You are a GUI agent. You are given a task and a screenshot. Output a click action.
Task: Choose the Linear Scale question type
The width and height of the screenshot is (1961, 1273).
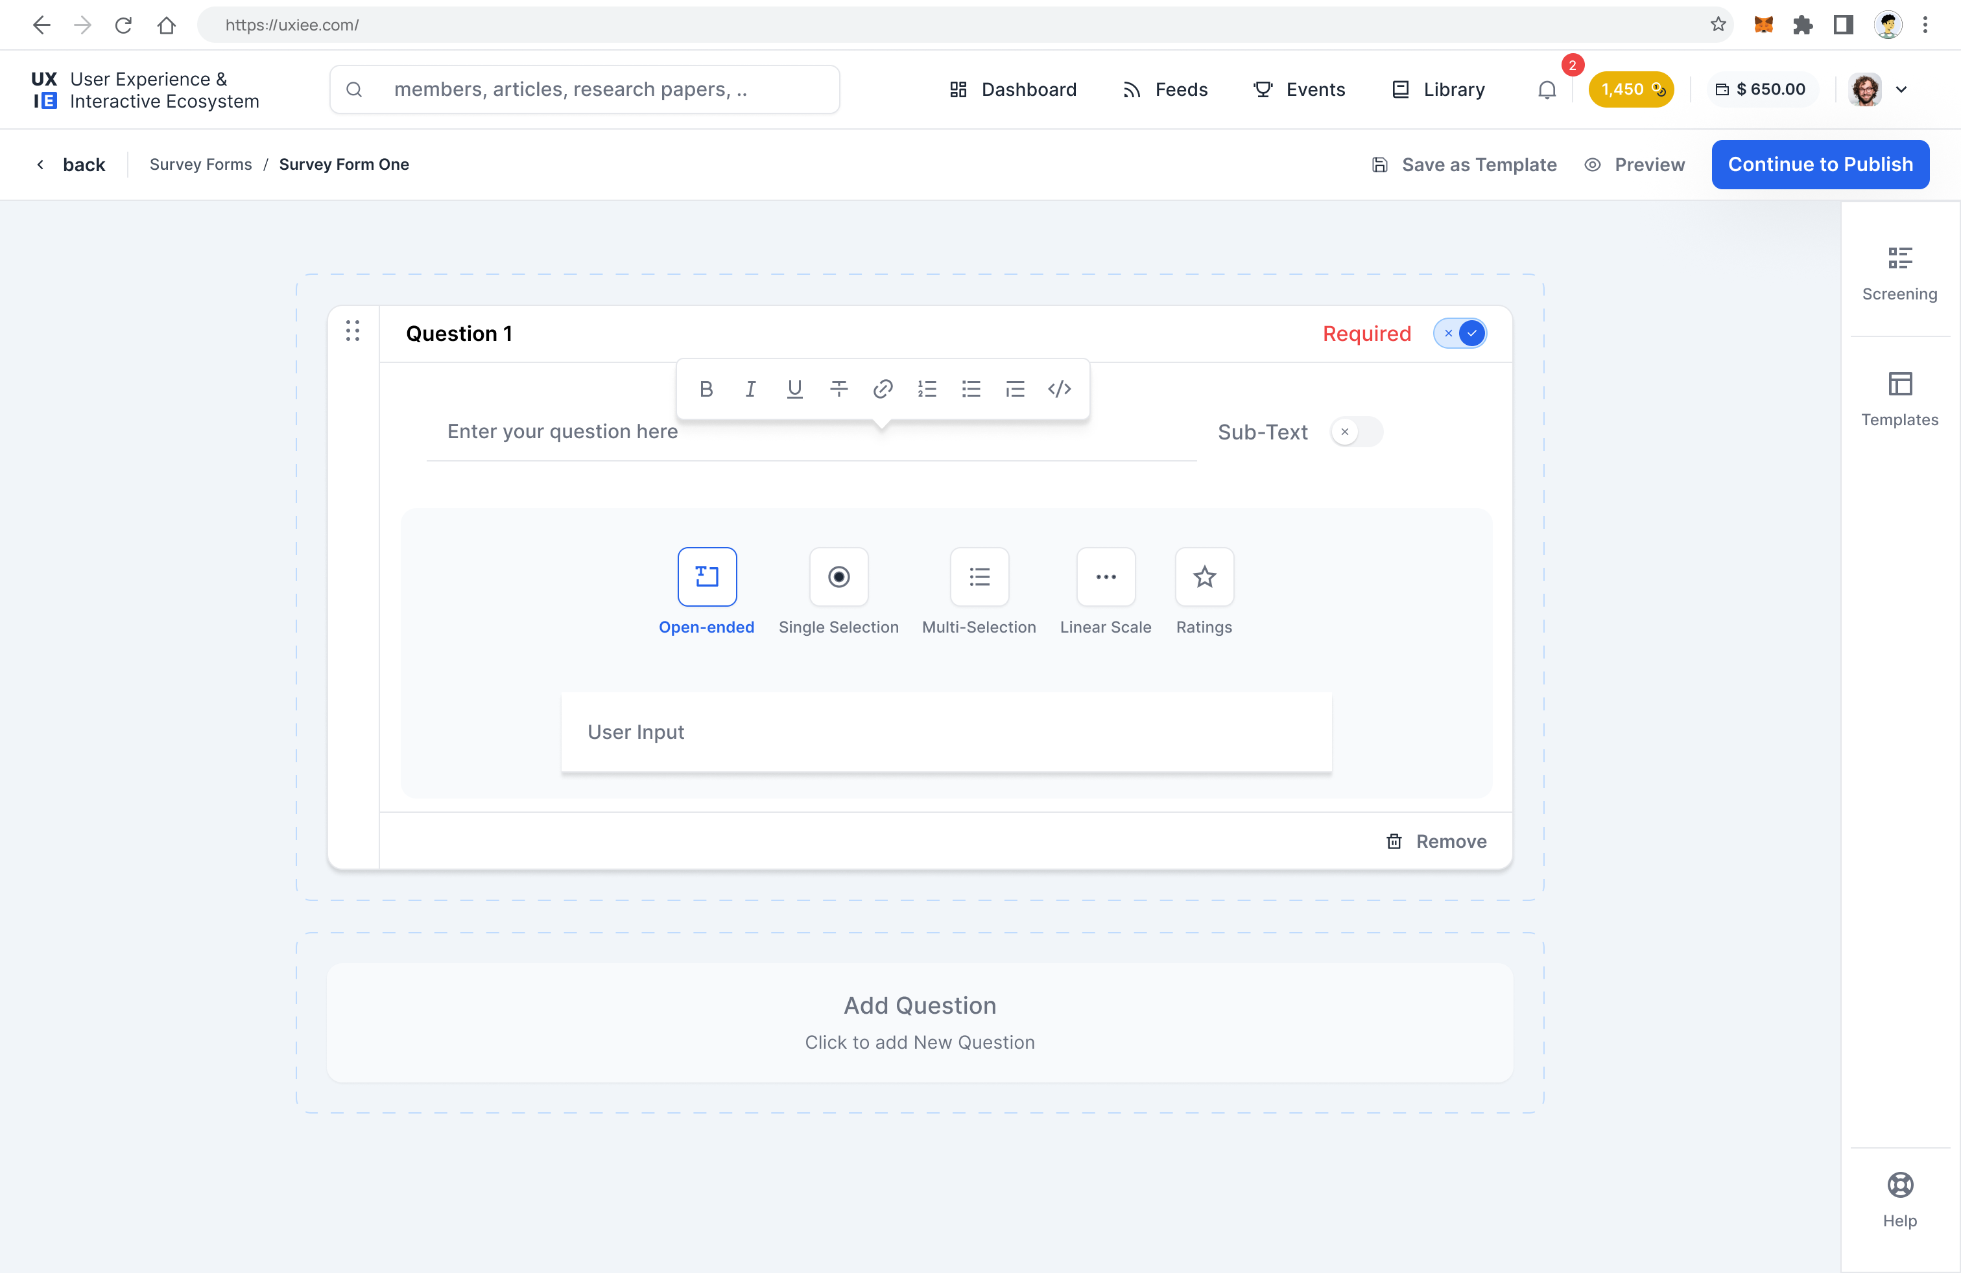point(1106,576)
